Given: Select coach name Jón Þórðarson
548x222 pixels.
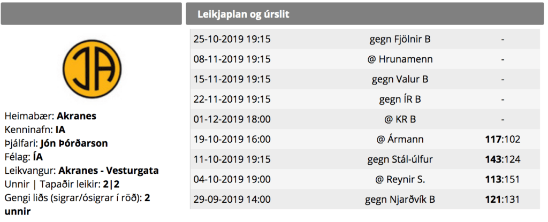Looking at the screenshot, I should click(x=74, y=143).
